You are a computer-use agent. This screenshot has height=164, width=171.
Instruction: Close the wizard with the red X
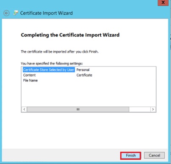163,3
